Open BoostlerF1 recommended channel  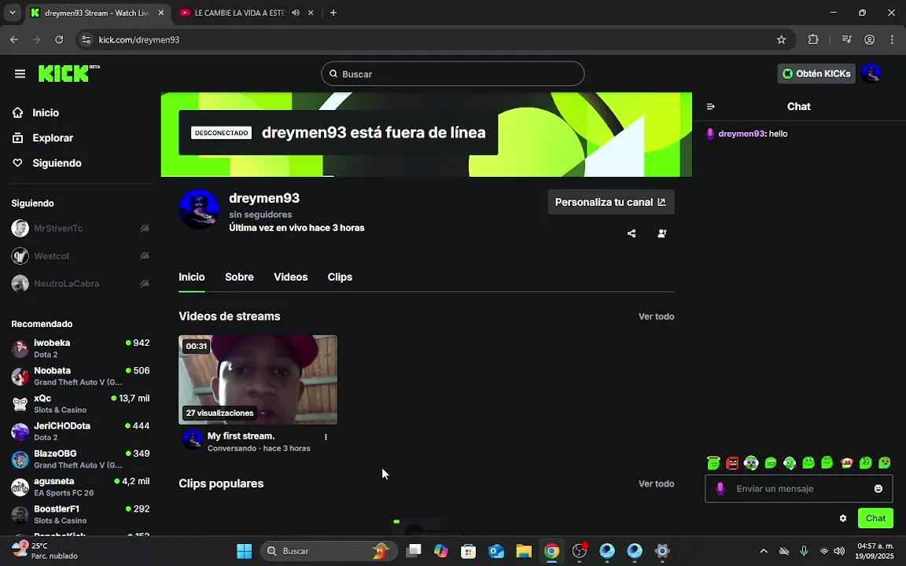coord(80,515)
